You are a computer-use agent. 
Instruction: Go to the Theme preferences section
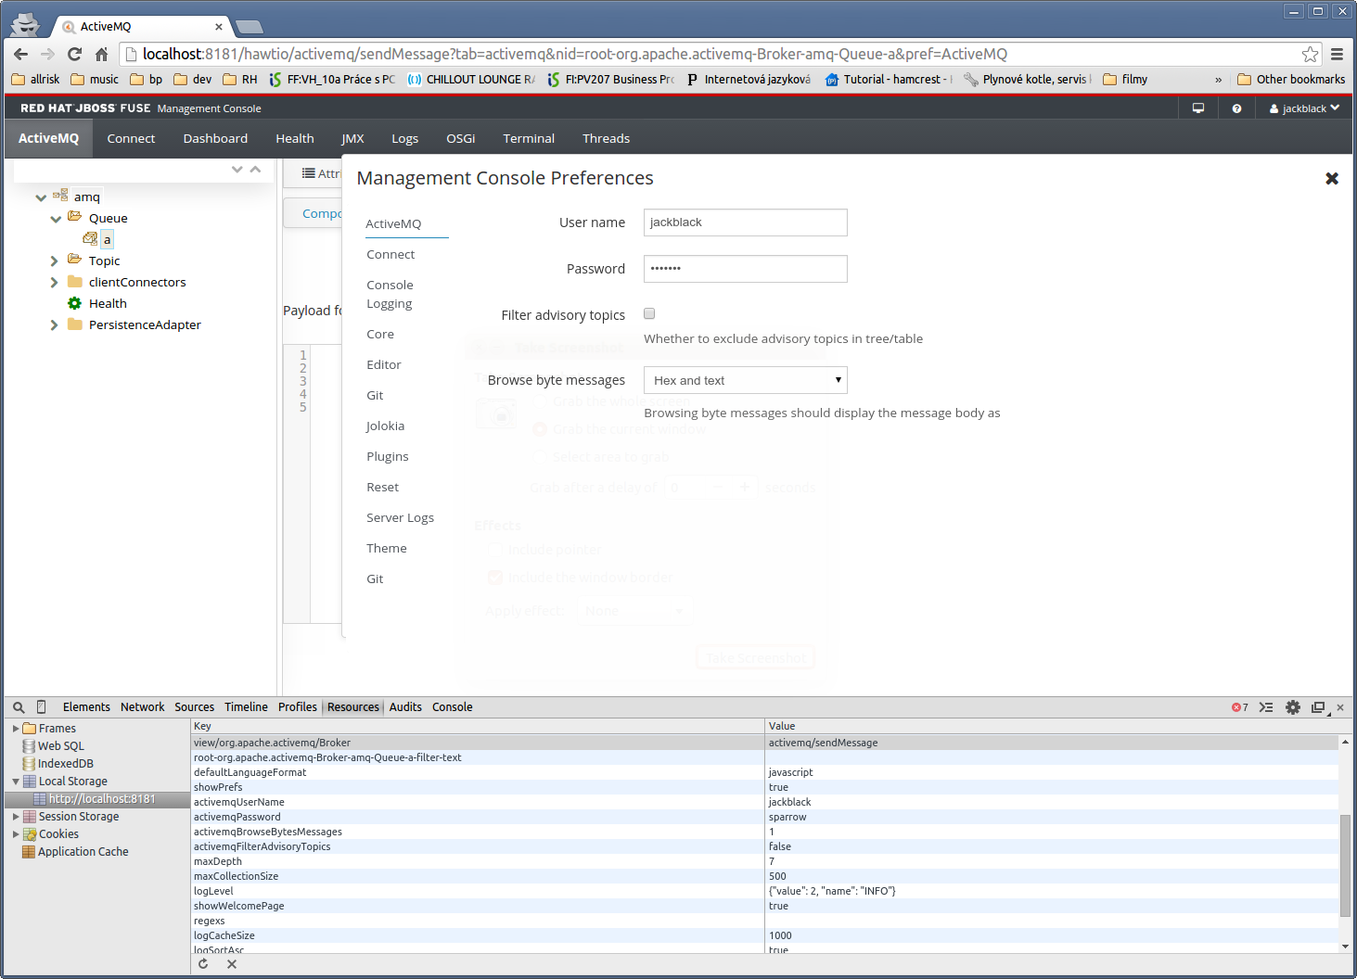coord(387,548)
